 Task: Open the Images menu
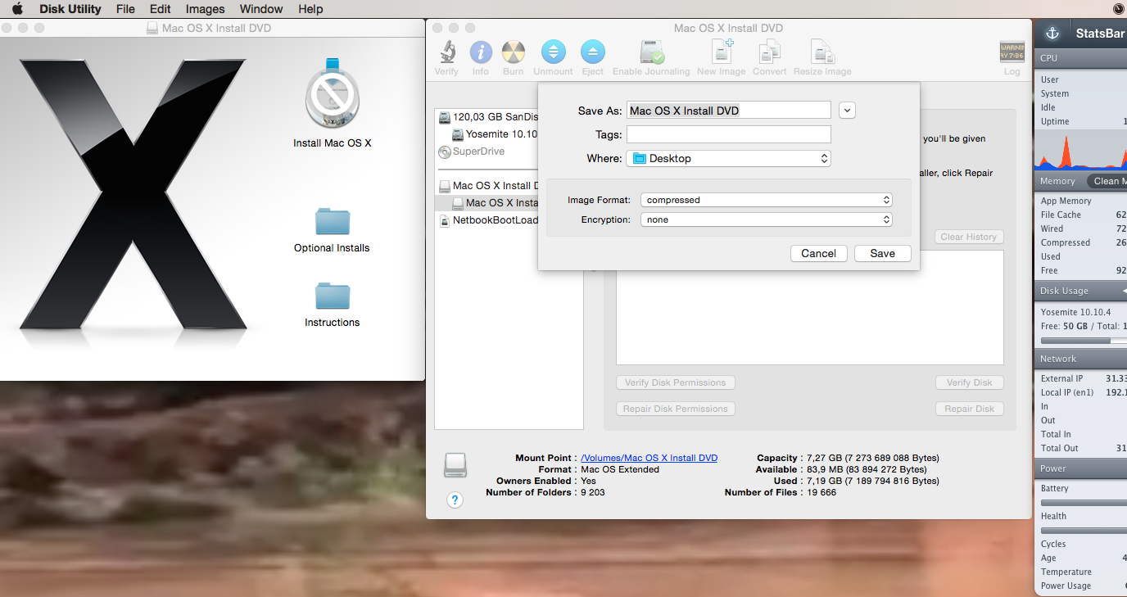(206, 9)
